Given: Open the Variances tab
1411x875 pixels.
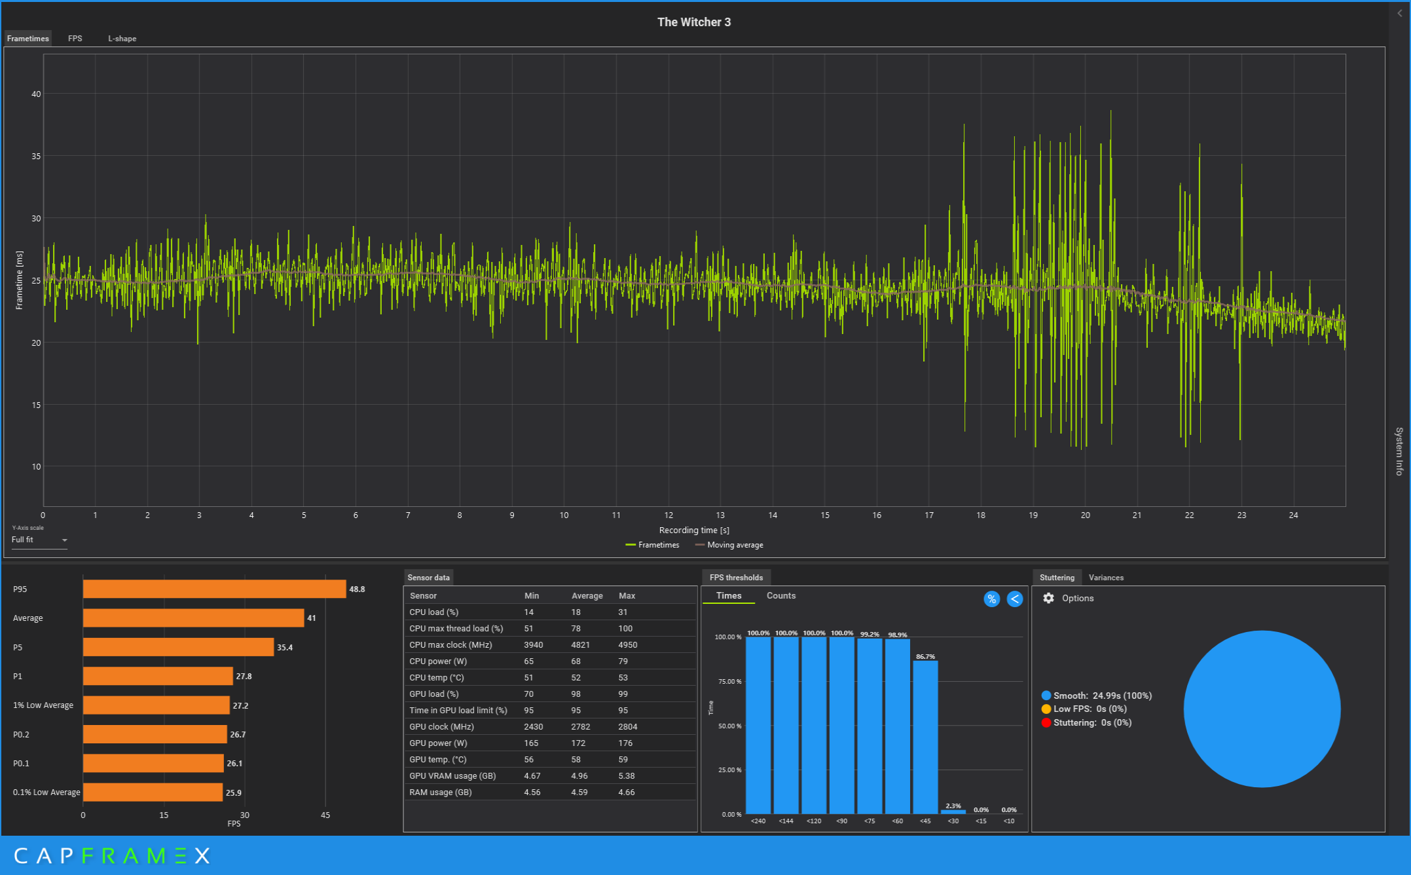Looking at the screenshot, I should point(1106,578).
